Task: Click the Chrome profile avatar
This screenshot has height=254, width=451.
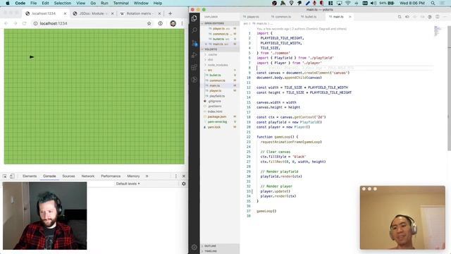Action: (x=173, y=23)
